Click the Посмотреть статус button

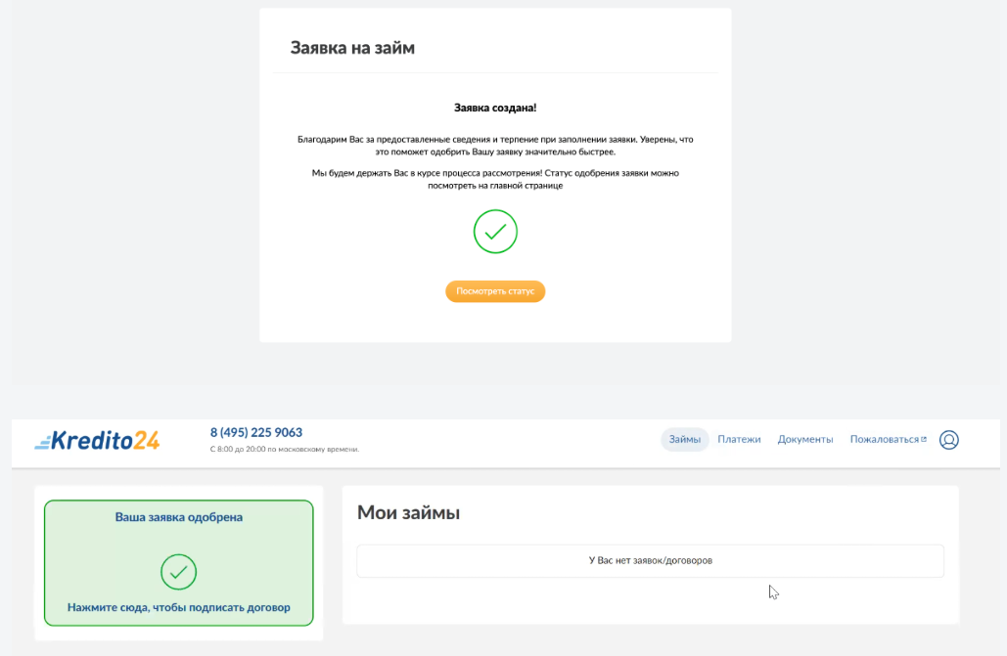coord(495,291)
